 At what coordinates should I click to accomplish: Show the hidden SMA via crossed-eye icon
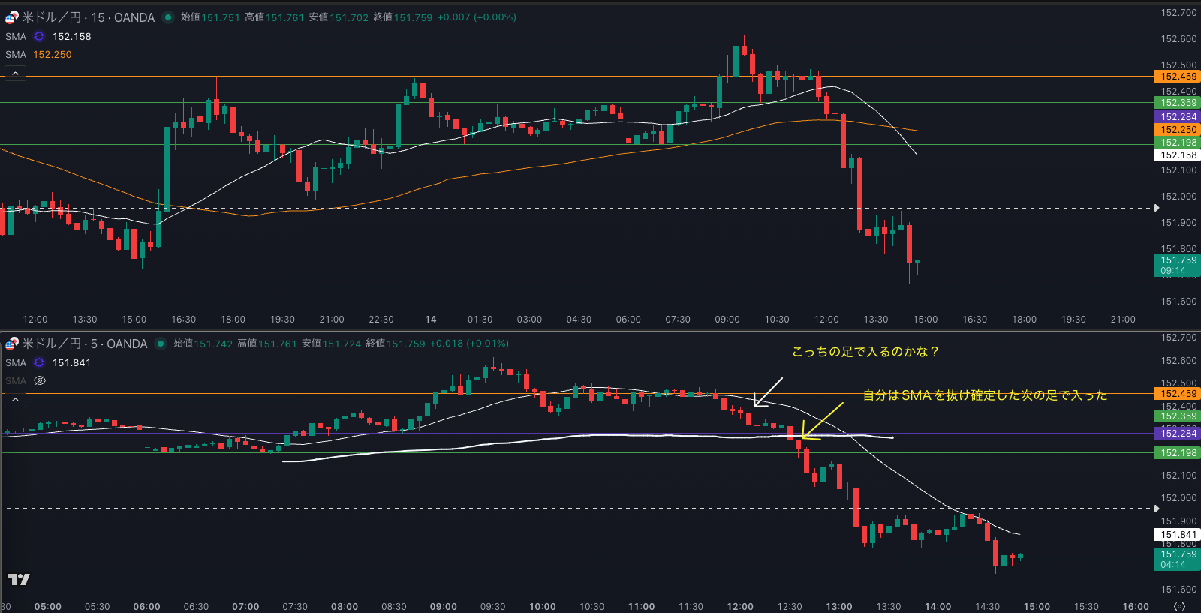tap(40, 380)
